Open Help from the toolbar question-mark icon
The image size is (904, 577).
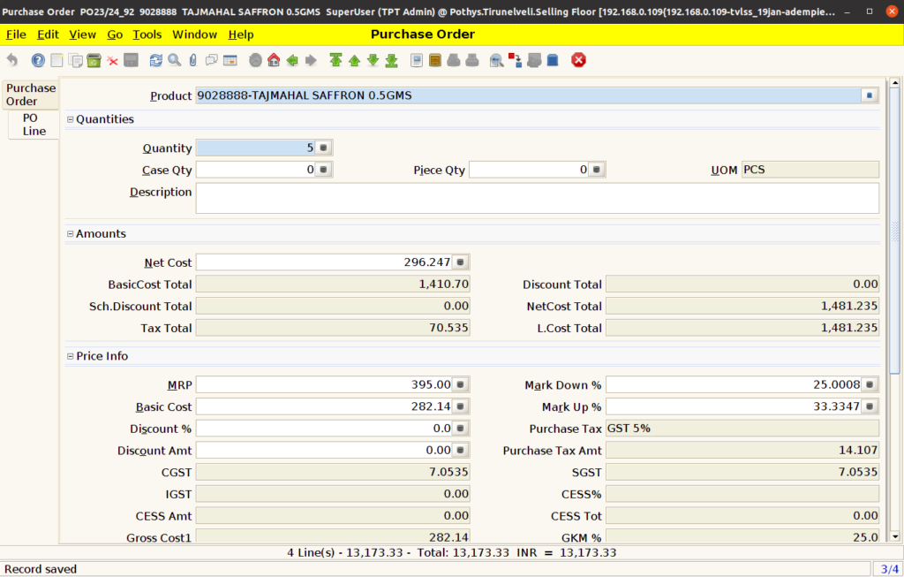point(38,60)
